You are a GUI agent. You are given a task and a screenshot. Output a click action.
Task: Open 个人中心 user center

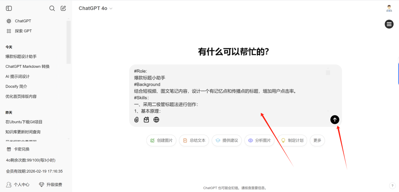[x=18, y=185]
